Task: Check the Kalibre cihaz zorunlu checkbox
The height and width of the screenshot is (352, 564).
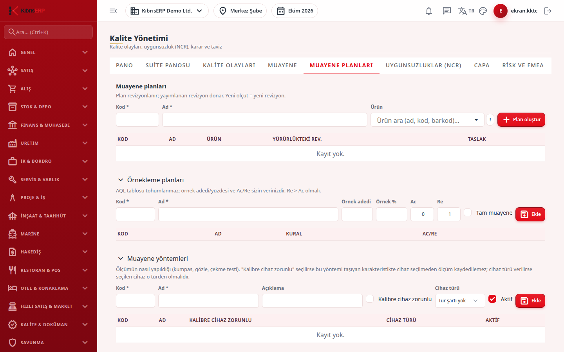Action: pos(370,299)
